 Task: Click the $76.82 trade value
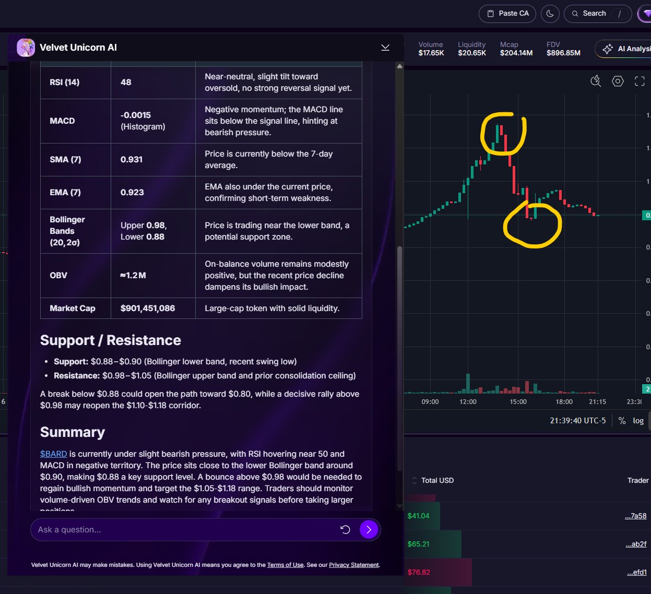point(419,572)
